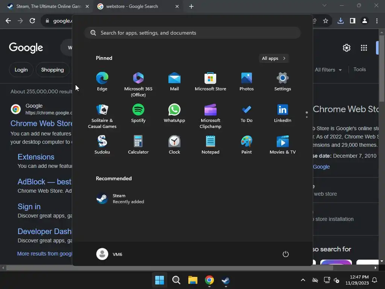385x289 pixels.
Task: Open File Explorer from taskbar
Action: coord(193,280)
